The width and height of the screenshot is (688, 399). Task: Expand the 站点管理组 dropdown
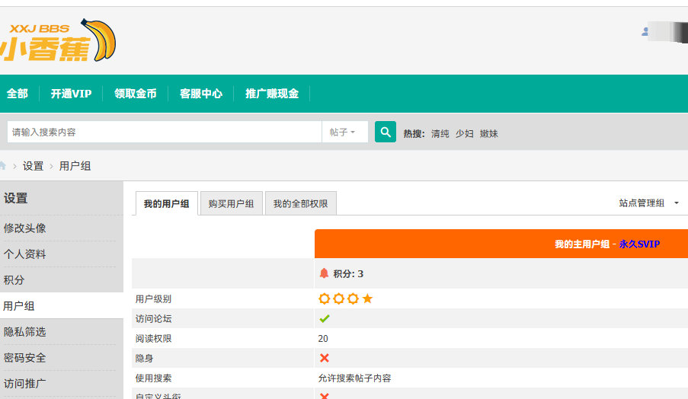tap(648, 203)
